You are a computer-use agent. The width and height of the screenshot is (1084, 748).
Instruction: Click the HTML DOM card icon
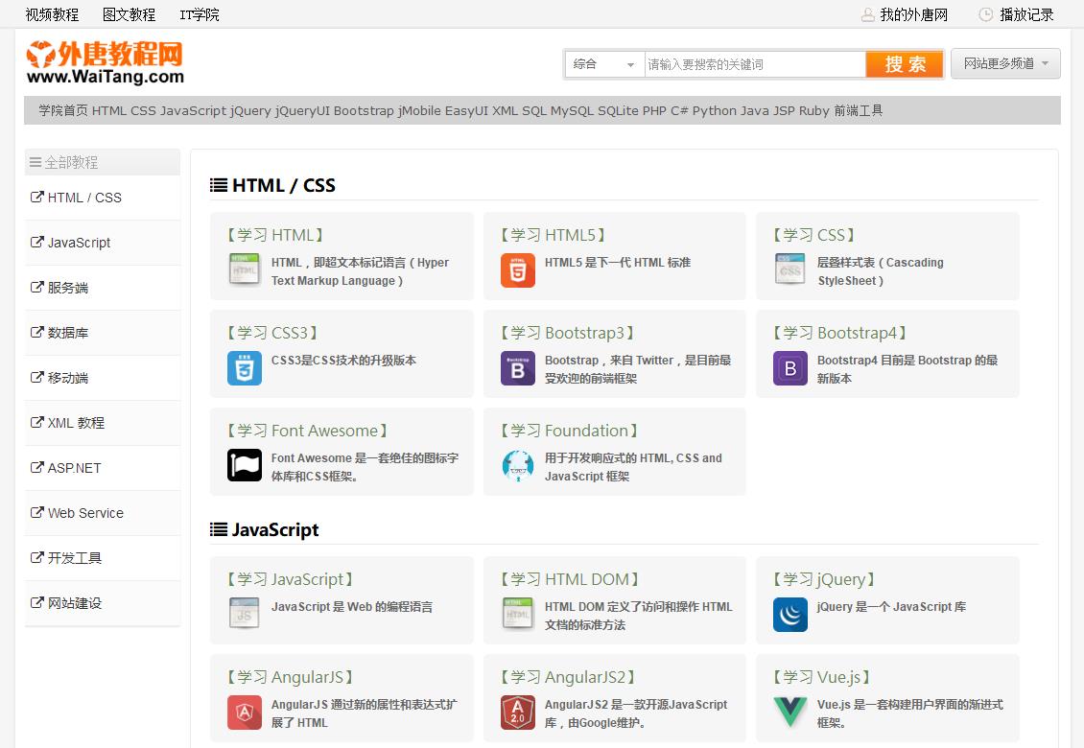click(x=518, y=614)
